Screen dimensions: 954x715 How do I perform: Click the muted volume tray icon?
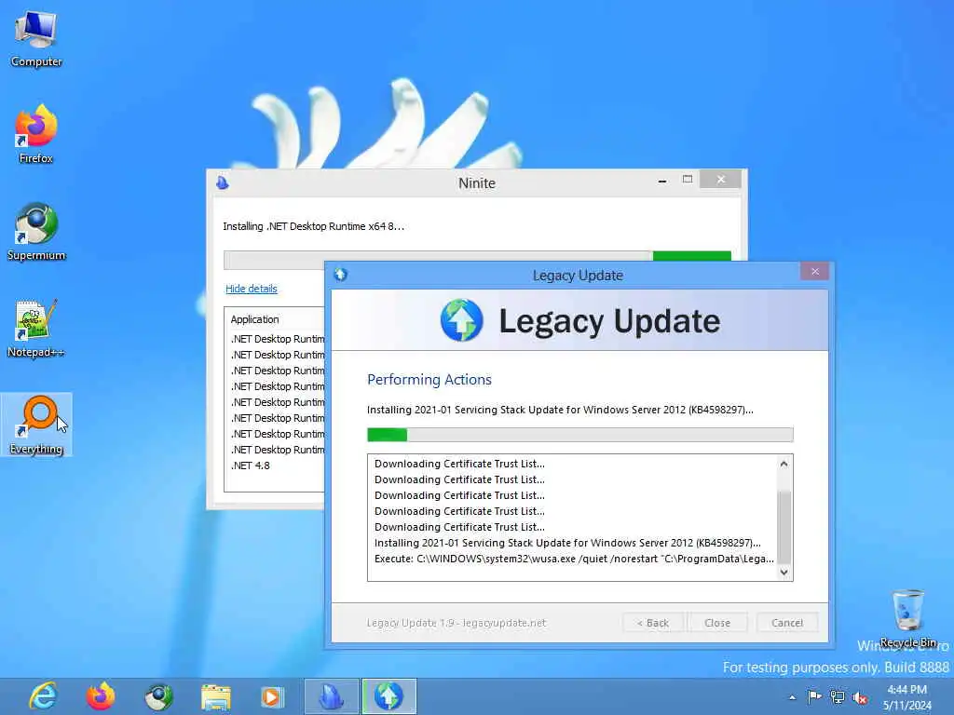[860, 697]
